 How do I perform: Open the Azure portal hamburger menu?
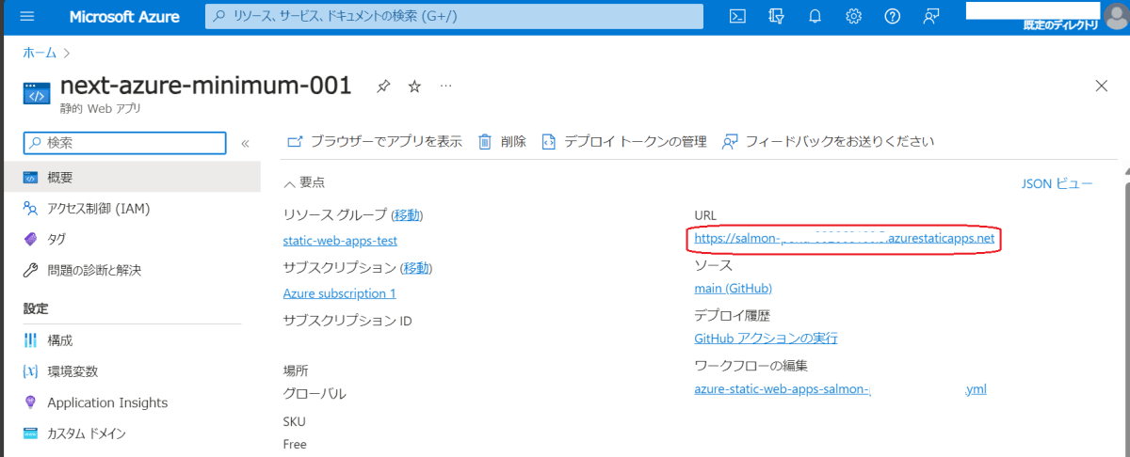click(x=26, y=17)
